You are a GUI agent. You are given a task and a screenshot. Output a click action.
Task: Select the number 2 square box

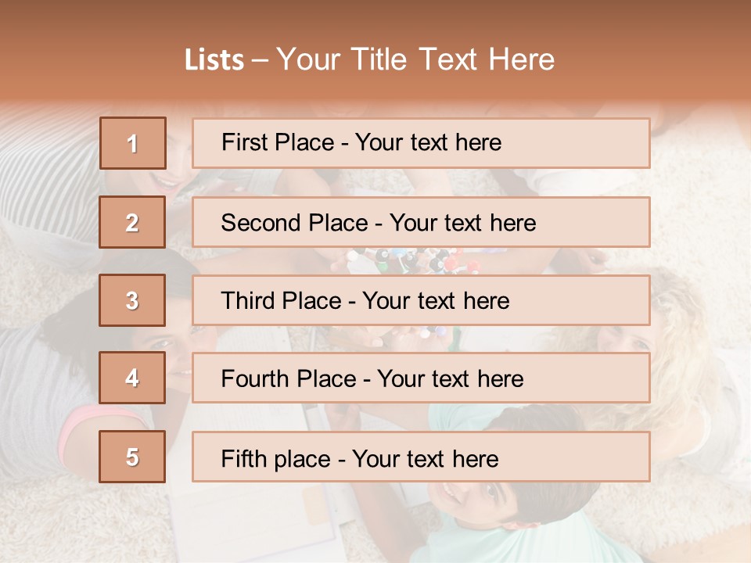click(x=132, y=222)
